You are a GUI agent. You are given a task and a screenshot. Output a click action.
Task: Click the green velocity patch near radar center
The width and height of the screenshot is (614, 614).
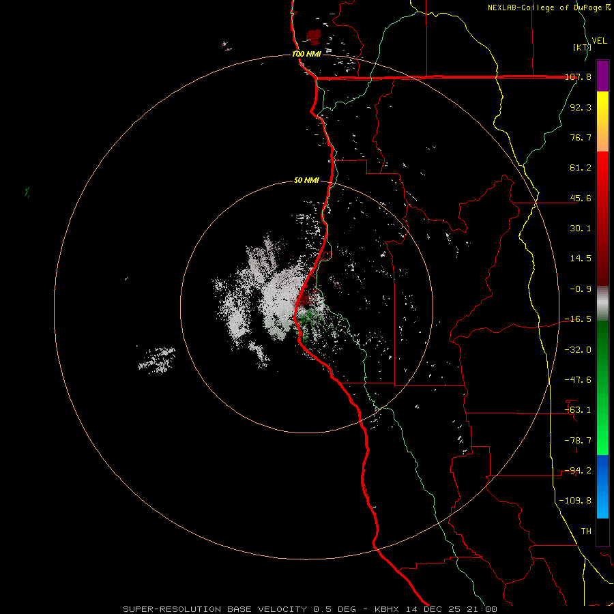tap(309, 318)
